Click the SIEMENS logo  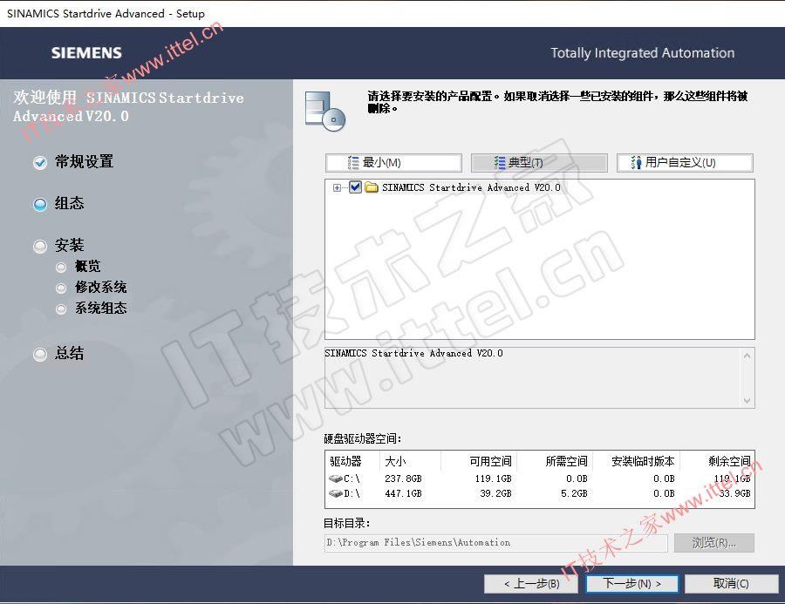86,53
